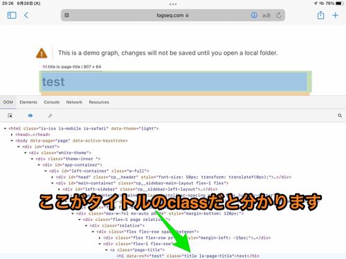The height and width of the screenshot is (259, 346).
Task: Activate the element picker tool
Action: 10,115
